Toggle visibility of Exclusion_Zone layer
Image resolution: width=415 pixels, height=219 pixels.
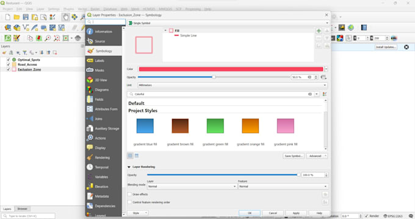coord(8,69)
